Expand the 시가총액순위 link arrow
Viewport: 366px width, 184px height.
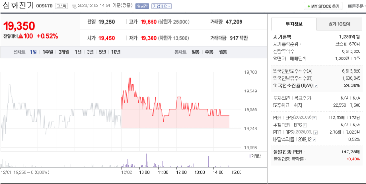click(x=300, y=44)
